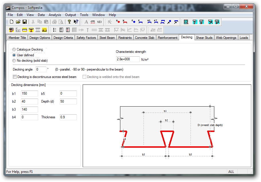Open the units 'cm' toolbar icon
Image resolution: width=261 pixels, height=182 pixels.
point(93,22)
